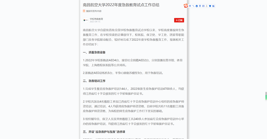Open the 学校急救教育 author name link
Viewport: 267px width, 139px height.
(x=96, y=19)
